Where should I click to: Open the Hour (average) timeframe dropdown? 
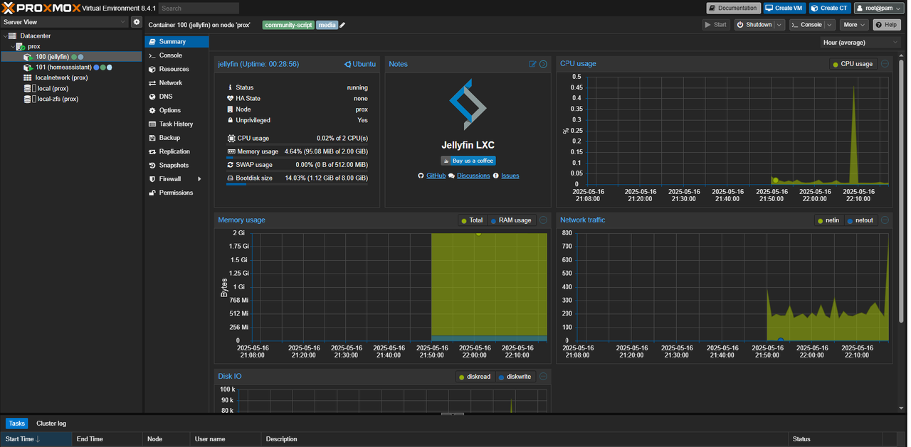pos(860,42)
